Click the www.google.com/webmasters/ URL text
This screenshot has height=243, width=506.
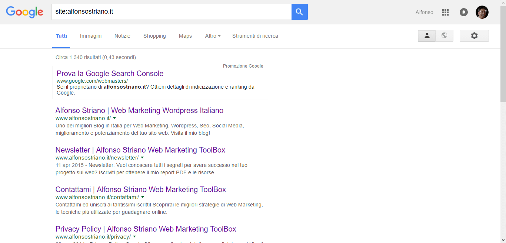pos(92,81)
